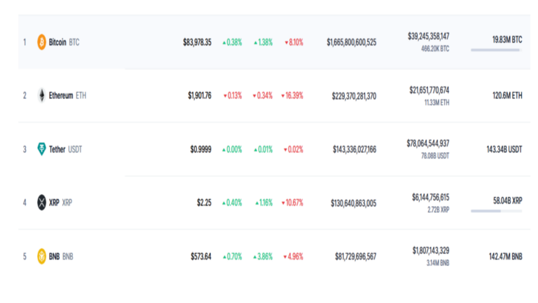Click XRP market cap $130,640,863,005
This screenshot has width=538, height=303.
click(x=353, y=203)
